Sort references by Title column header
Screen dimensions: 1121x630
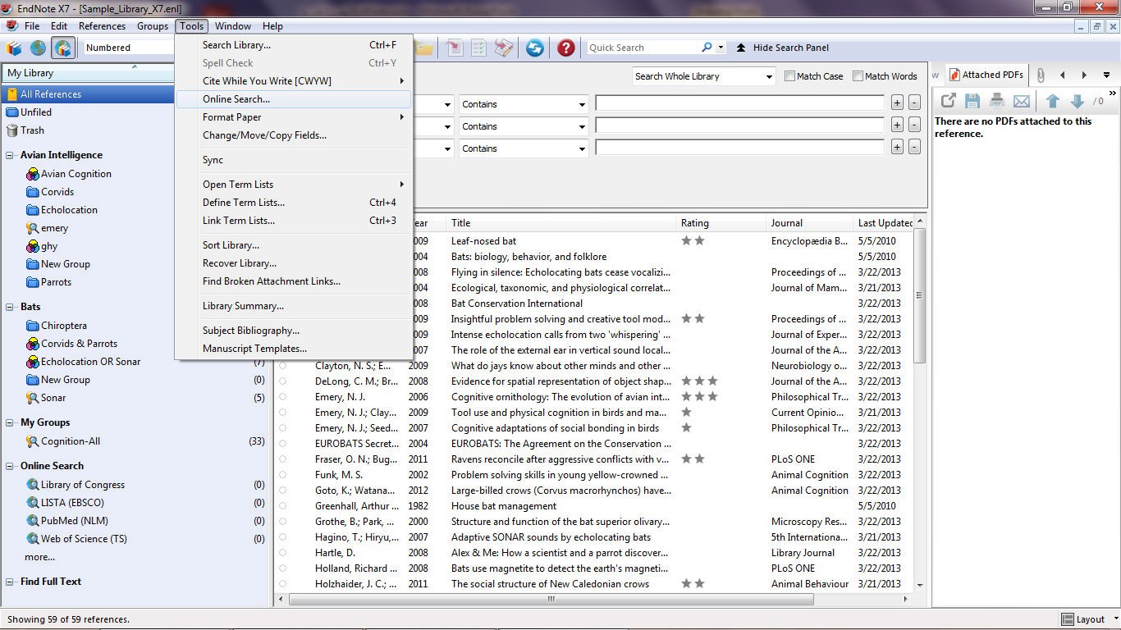point(561,223)
